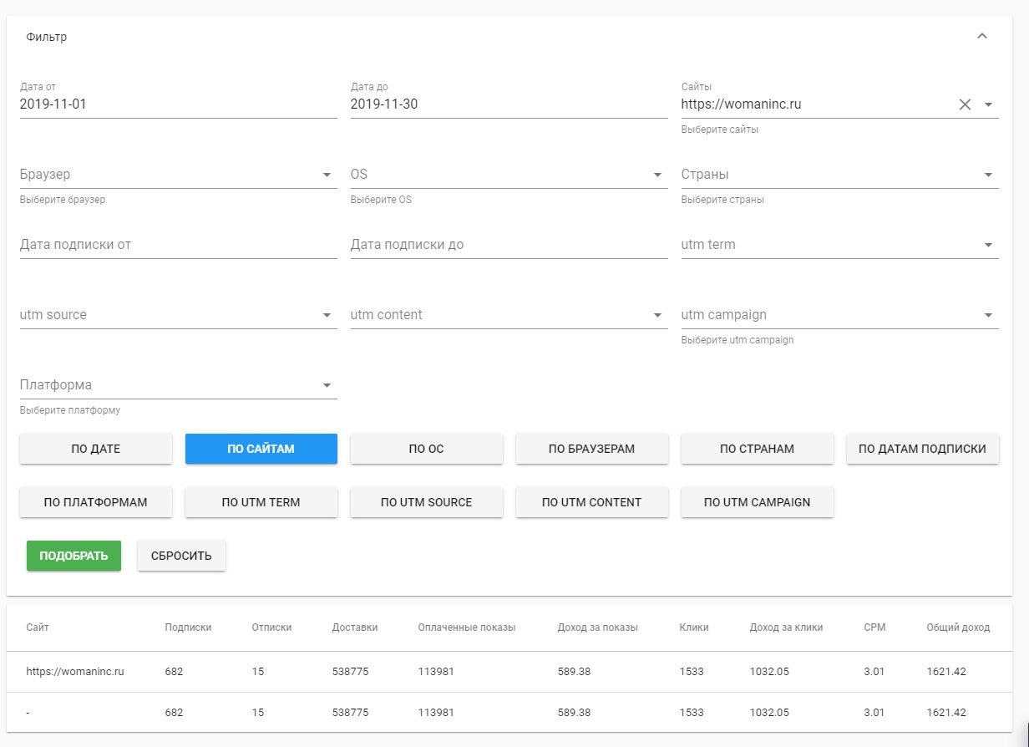Expand the Страны dropdown
The width and height of the screenshot is (1029, 747).
tap(988, 175)
